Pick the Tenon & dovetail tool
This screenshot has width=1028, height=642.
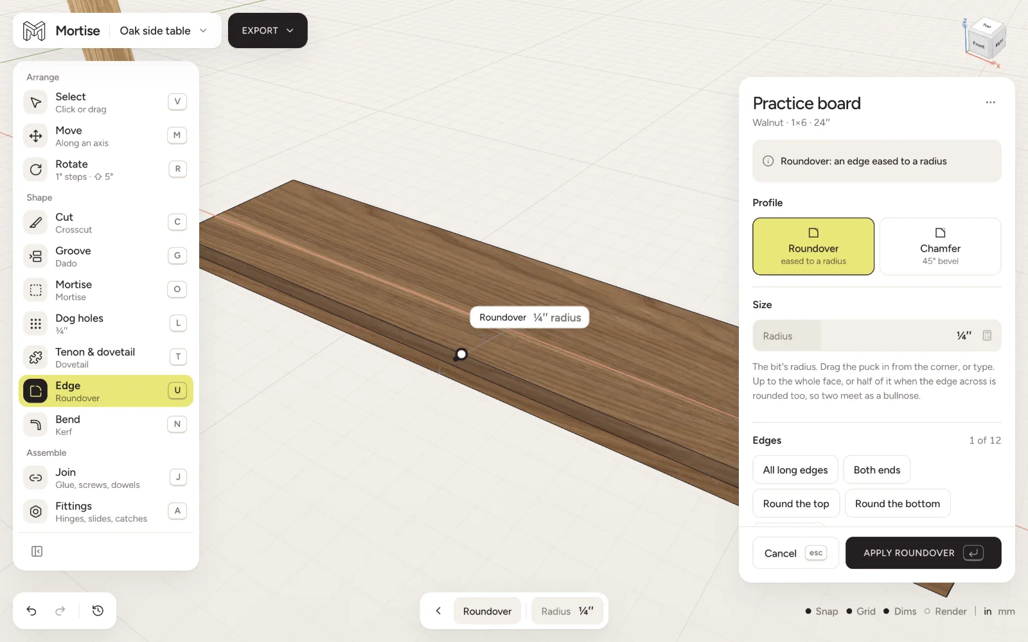[106, 357]
